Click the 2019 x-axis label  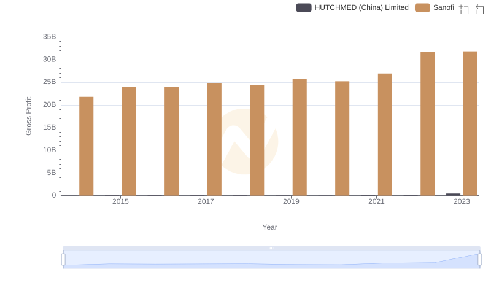pyautogui.click(x=291, y=201)
